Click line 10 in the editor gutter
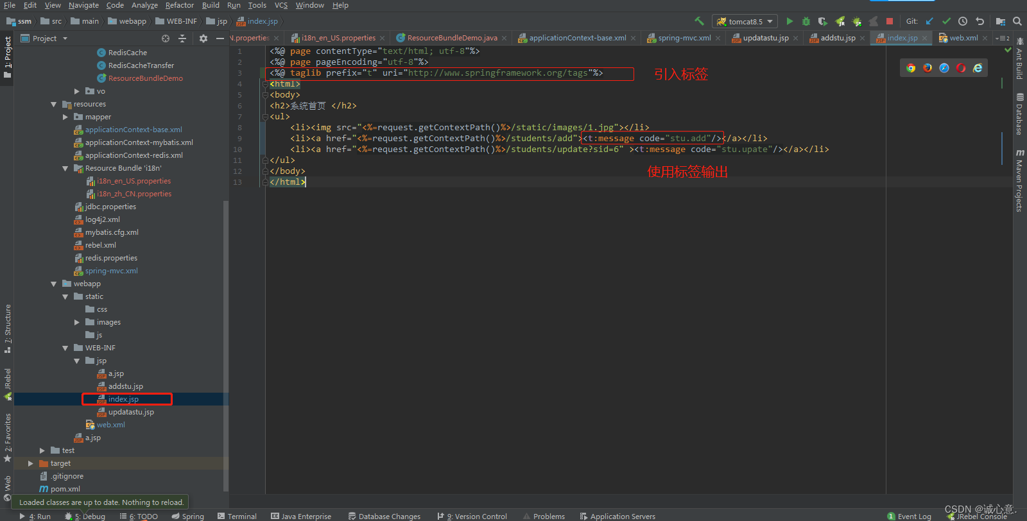Screen dimensions: 1027x521 [238, 149]
